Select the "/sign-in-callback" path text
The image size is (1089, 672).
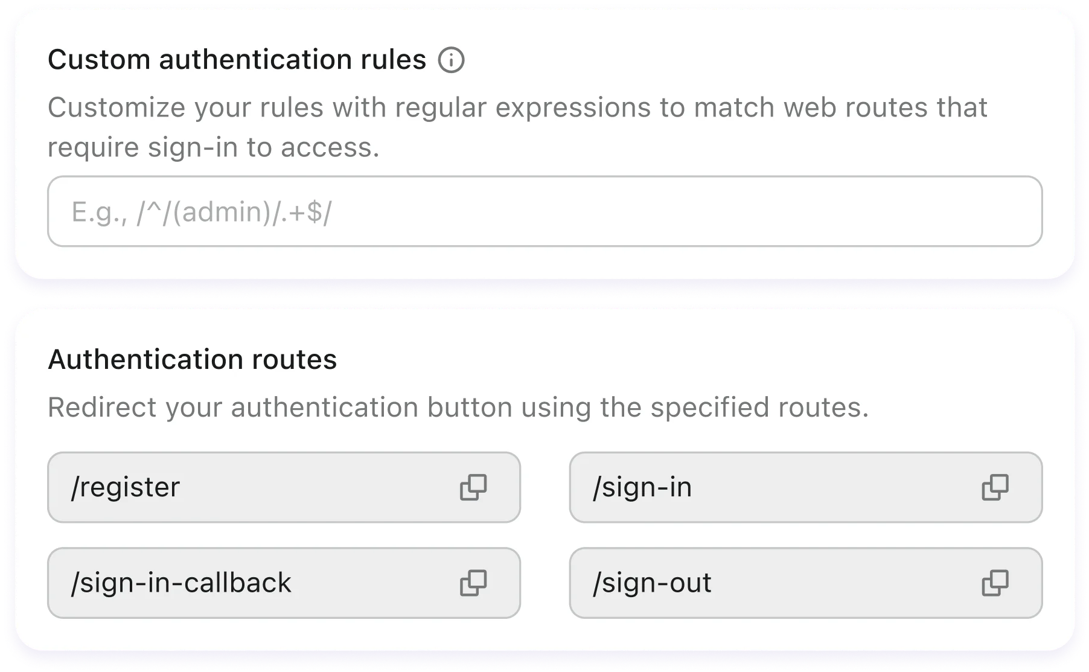181,583
